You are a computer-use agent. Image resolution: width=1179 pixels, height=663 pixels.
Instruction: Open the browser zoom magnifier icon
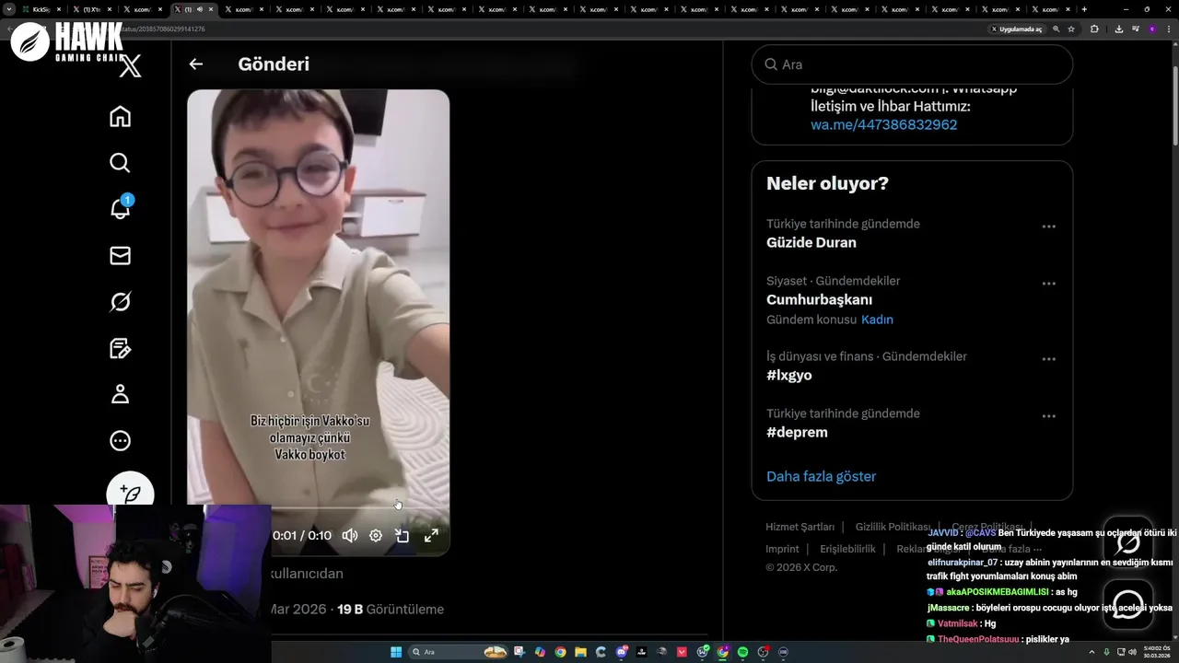click(1056, 29)
